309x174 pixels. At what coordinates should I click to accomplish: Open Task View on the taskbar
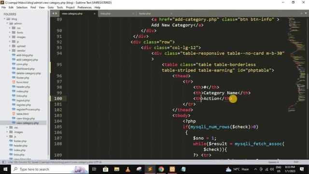(x=94, y=169)
